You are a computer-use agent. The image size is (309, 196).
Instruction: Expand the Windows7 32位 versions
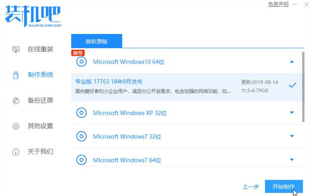click(292, 136)
